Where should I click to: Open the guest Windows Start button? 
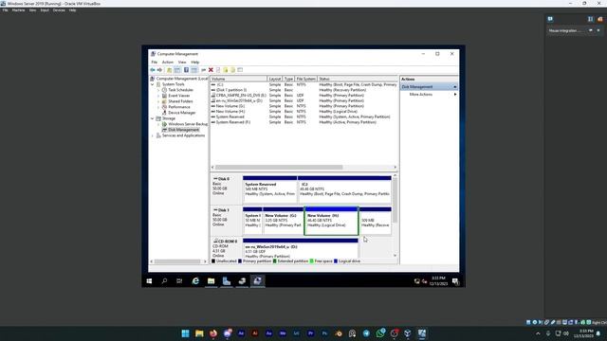point(149,281)
